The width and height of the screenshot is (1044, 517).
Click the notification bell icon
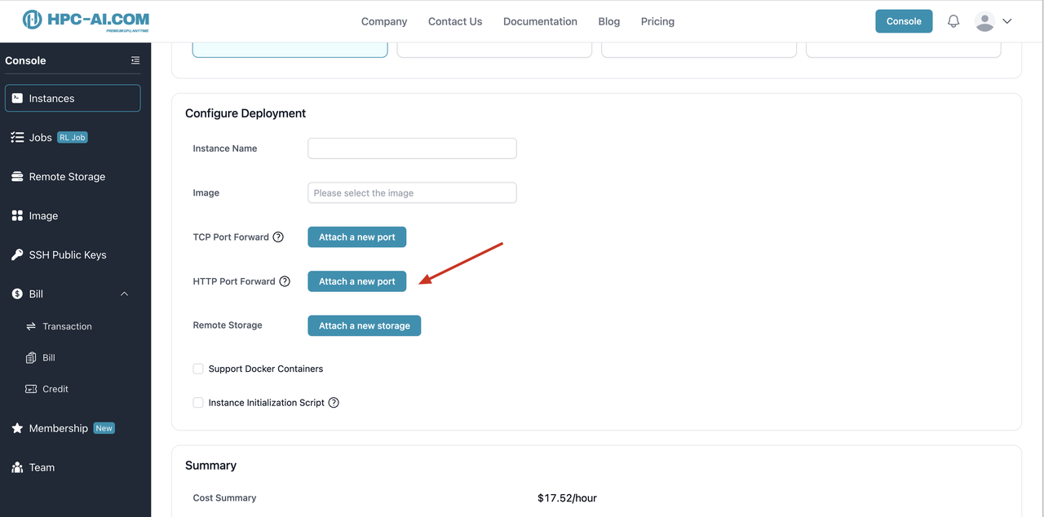[x=953, y=21]
